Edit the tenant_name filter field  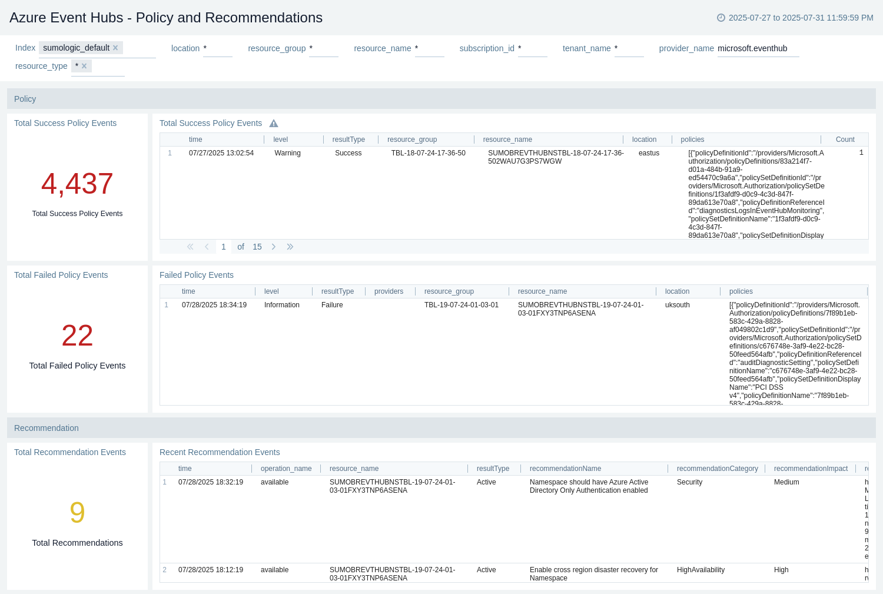coord(629,49)
